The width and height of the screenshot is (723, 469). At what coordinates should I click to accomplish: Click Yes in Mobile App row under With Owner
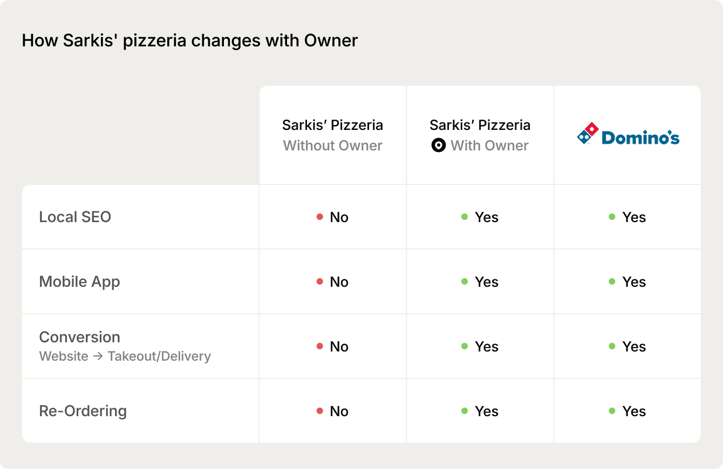click(x=486, y=282)
